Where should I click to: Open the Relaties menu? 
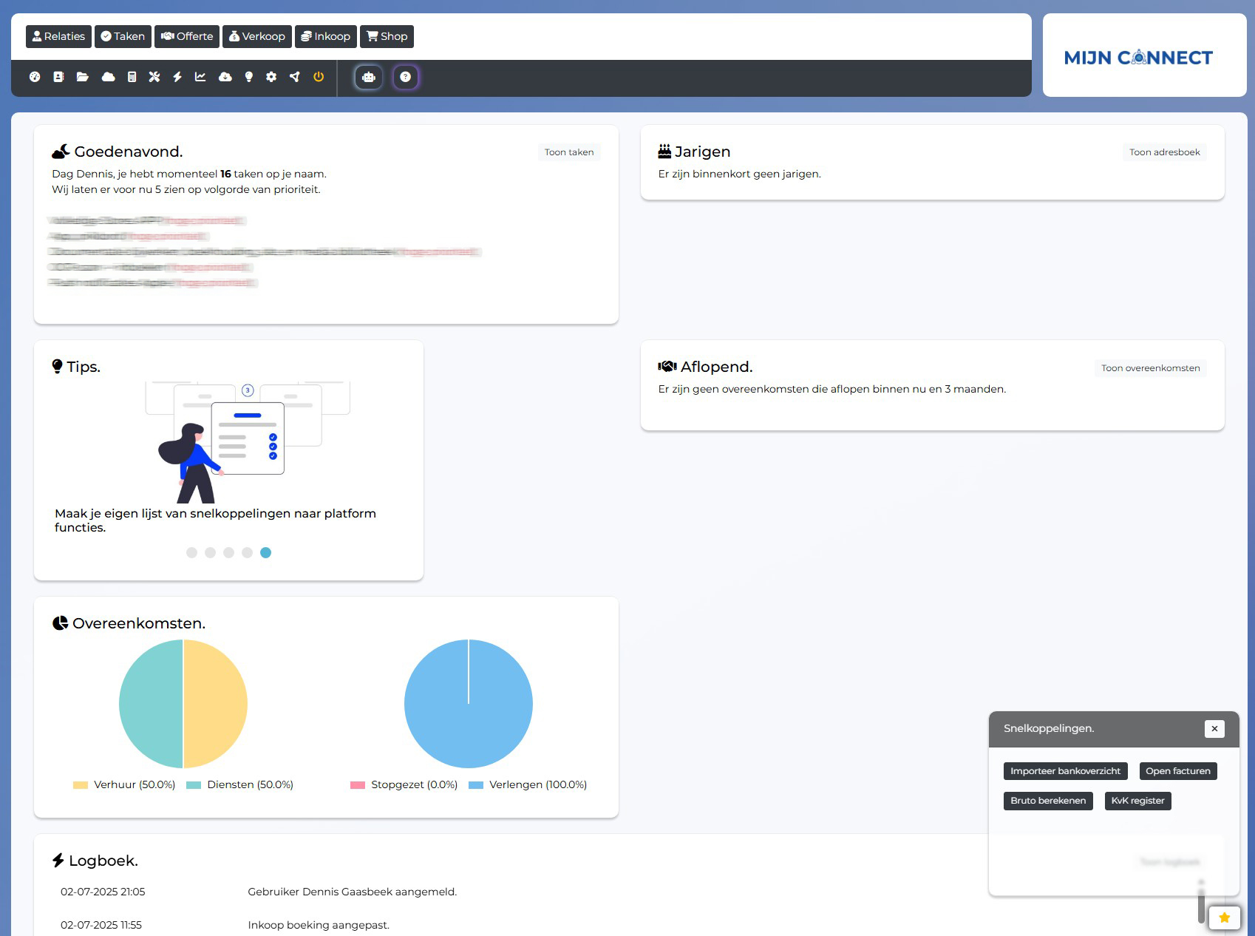point(58,36)
